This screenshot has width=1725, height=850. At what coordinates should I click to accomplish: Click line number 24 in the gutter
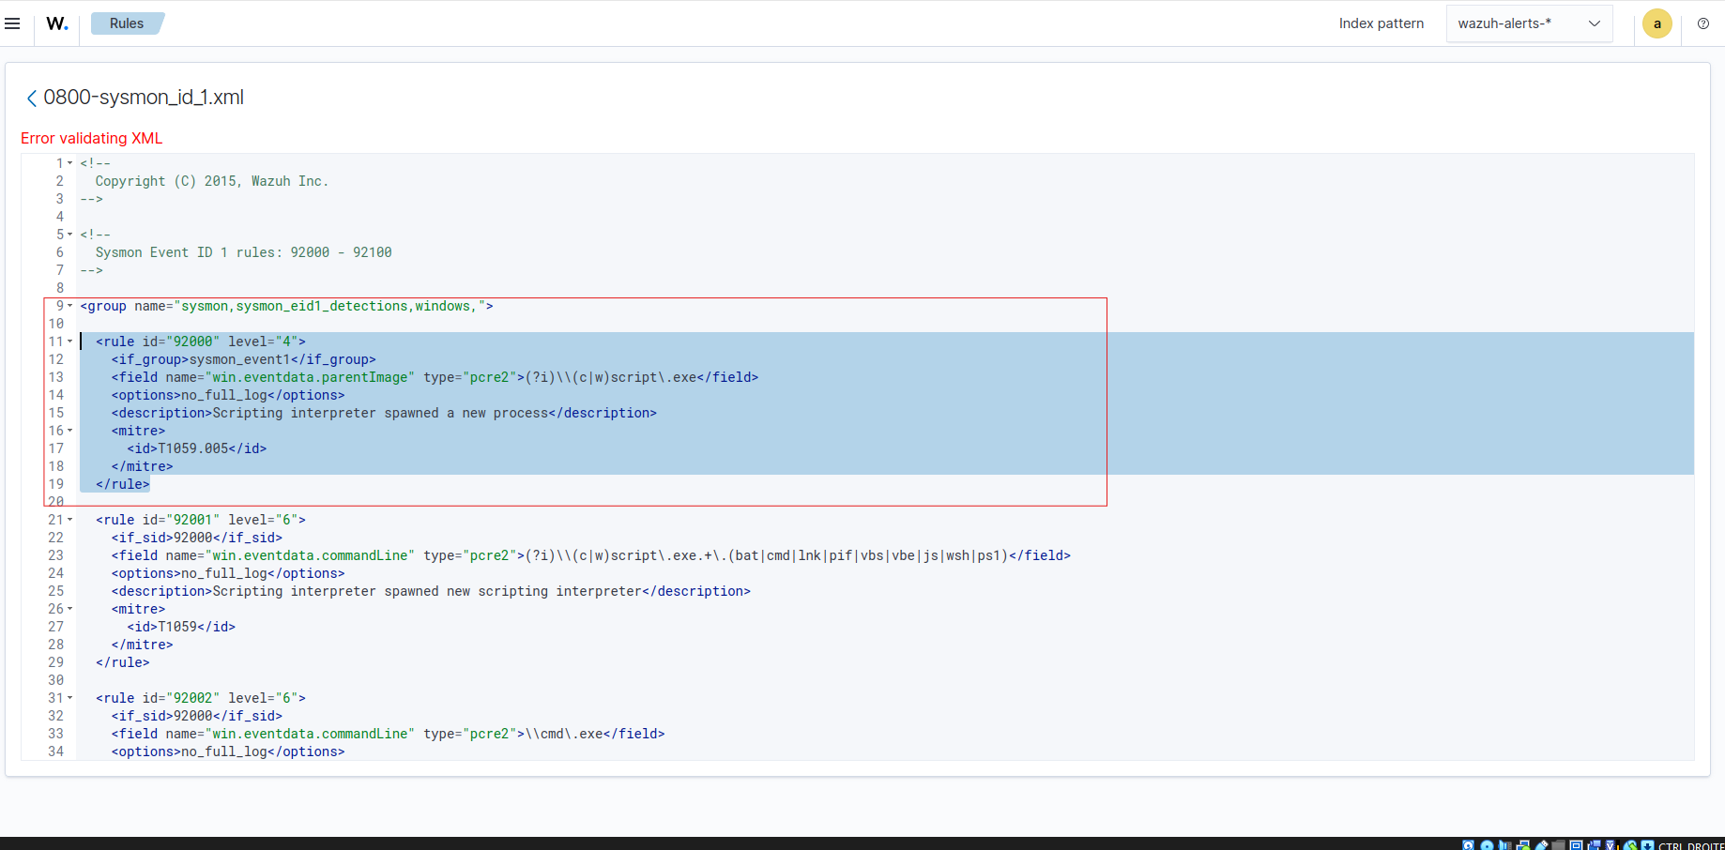click(x=56, y=573)
